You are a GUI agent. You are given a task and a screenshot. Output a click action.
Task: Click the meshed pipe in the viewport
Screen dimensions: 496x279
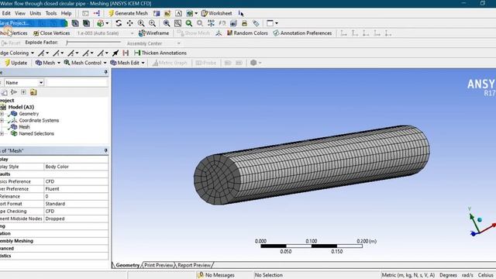pos(312,164)
